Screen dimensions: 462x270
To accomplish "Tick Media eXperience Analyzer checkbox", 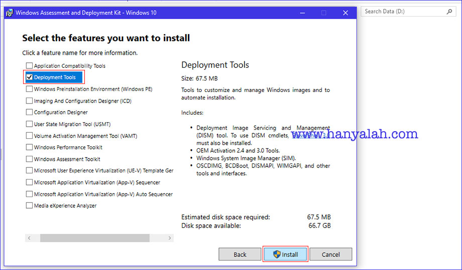I will (x=29, y=206).
